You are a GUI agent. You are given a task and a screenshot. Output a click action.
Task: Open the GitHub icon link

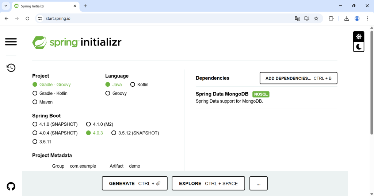pyautogui.click(x=11, y=187)
